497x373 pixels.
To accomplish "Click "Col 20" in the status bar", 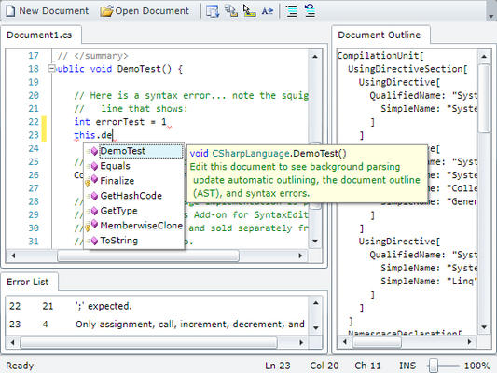I will 324,366.
